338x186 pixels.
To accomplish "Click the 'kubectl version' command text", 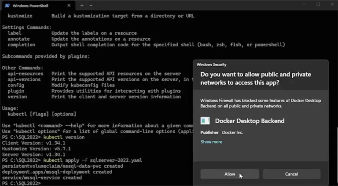I will [x=64, y=137].
